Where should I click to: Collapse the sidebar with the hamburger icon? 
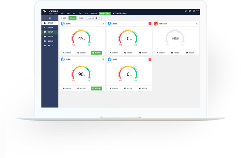[50, 18]
